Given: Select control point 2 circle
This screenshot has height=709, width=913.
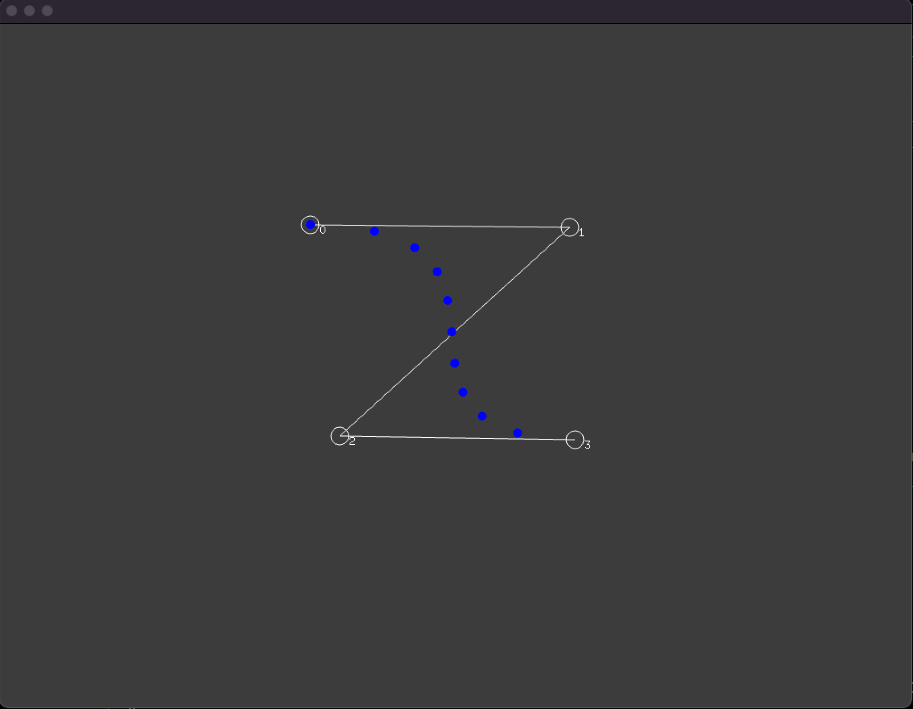Looking at the screenshot, I should click(340, 436).
